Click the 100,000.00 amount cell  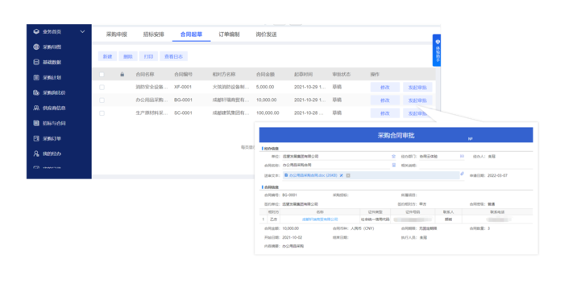point(267,113)
